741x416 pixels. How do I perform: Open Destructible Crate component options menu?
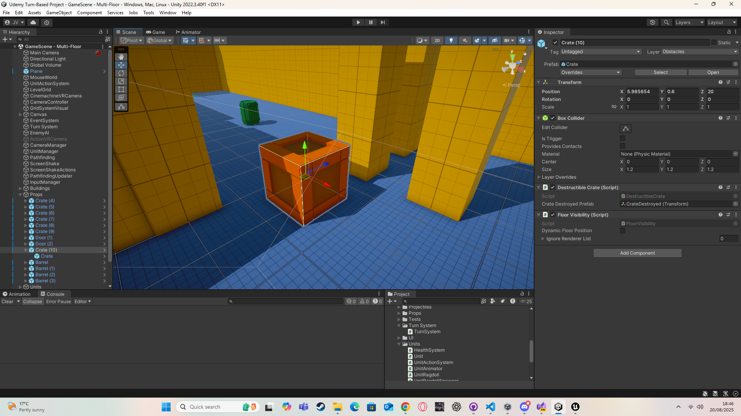coord(736,187)
